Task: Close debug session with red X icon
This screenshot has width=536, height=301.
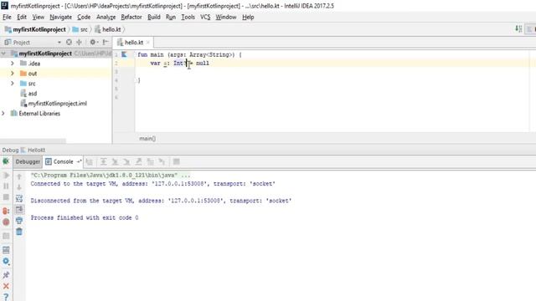Action: [x=6, y=286]
